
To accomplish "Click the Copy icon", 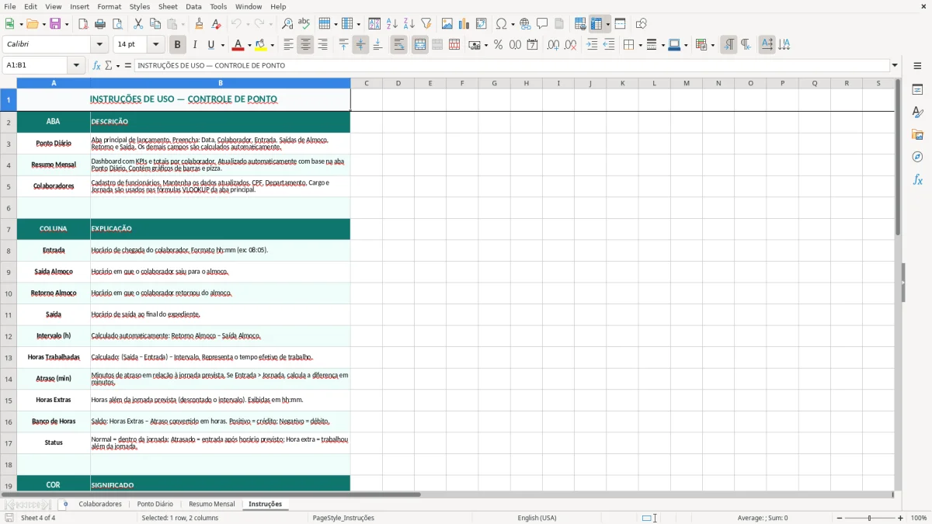I will click(155, 24).
